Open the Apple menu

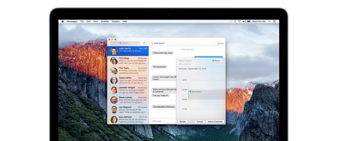point(62,21)
